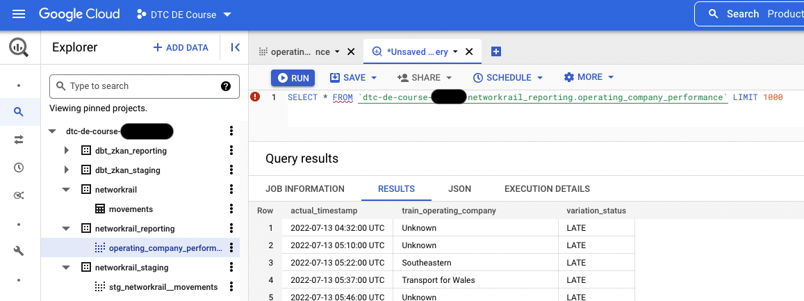Viewport: 804px width, 301px height.
Task: Select dbt_zkan_reporting dataset
Action: tap(131, 151)
